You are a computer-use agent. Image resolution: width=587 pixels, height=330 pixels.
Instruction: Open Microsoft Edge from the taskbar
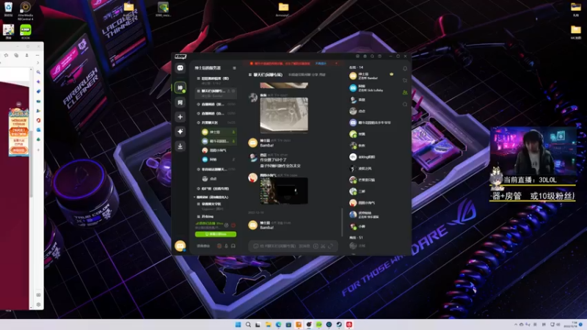pyautogui.click(x=279, y=324)
